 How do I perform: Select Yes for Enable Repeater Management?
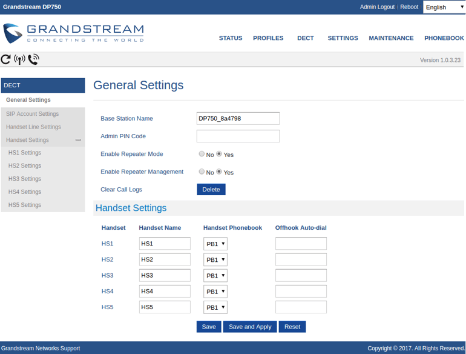coord(219,172)
